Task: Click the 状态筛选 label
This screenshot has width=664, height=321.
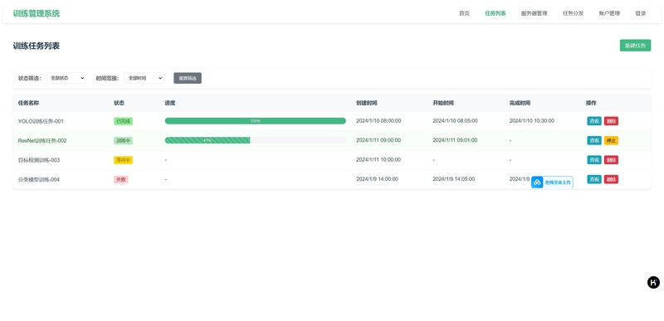Action: 30,78
